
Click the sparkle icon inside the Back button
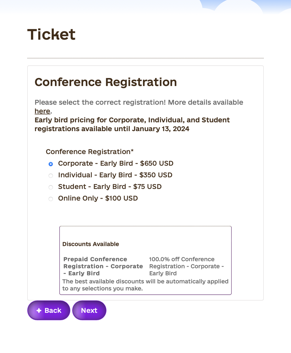[39, 310]
